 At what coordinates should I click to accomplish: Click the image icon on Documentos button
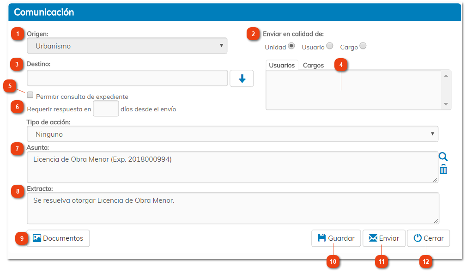(x=36, y=238)
